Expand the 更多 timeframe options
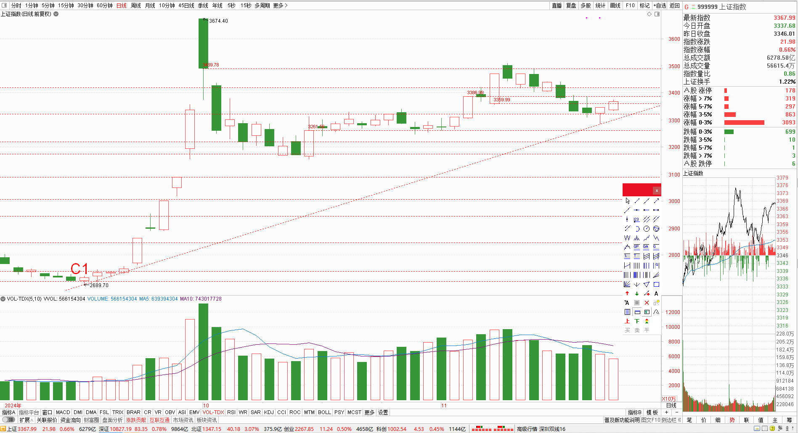 pyautogui.click(x=280, y=5)
